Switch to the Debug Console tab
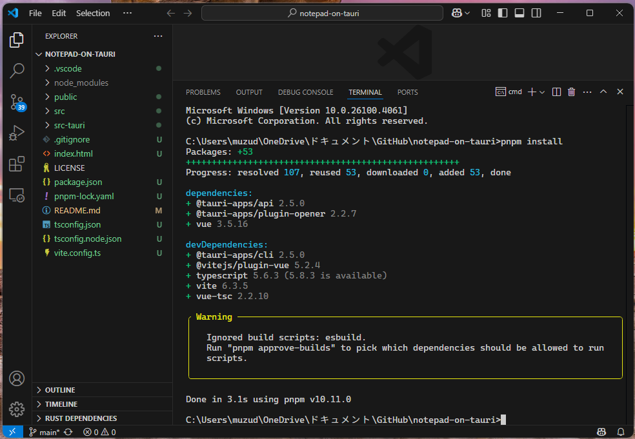Screen dimensions: 635x439 [x=306, y=92]
